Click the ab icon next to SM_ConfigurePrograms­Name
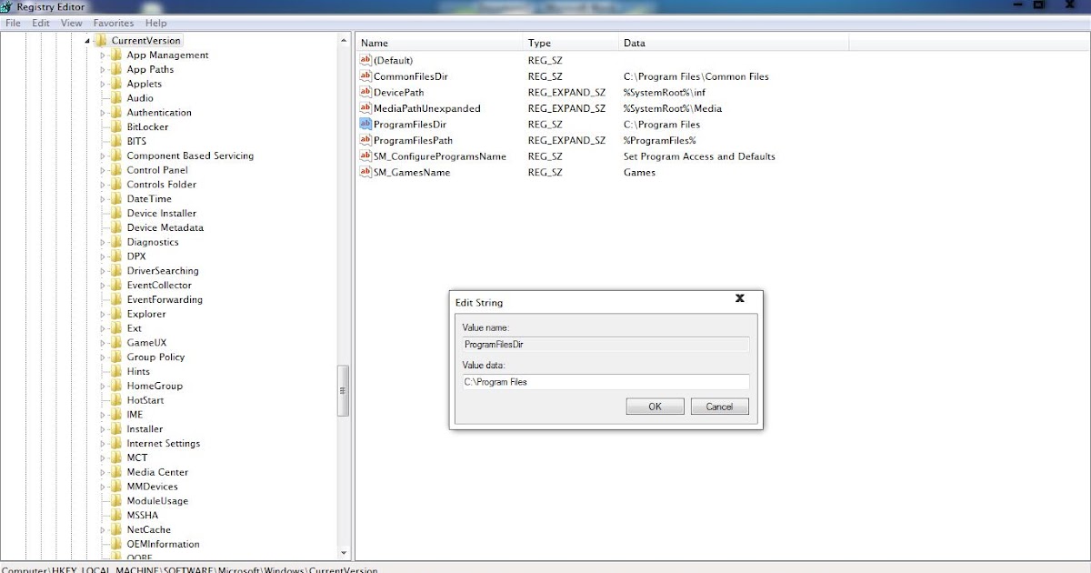Image resolution: width=1091 pixels, height=573 pixels. [365, 156]
